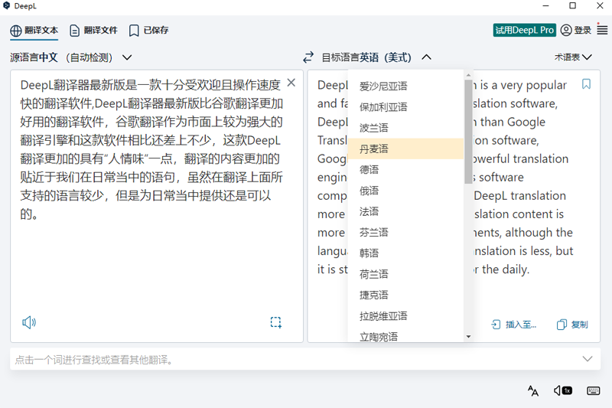Pick 芬兰语 from the list
612x408 pixels.
tap(405, 232)
